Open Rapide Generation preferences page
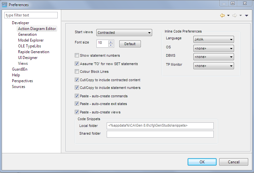Viewport: 254px width, 173px height. point(34,52)
